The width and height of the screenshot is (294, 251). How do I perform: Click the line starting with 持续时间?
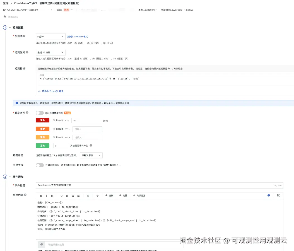(x=59, y=216)
